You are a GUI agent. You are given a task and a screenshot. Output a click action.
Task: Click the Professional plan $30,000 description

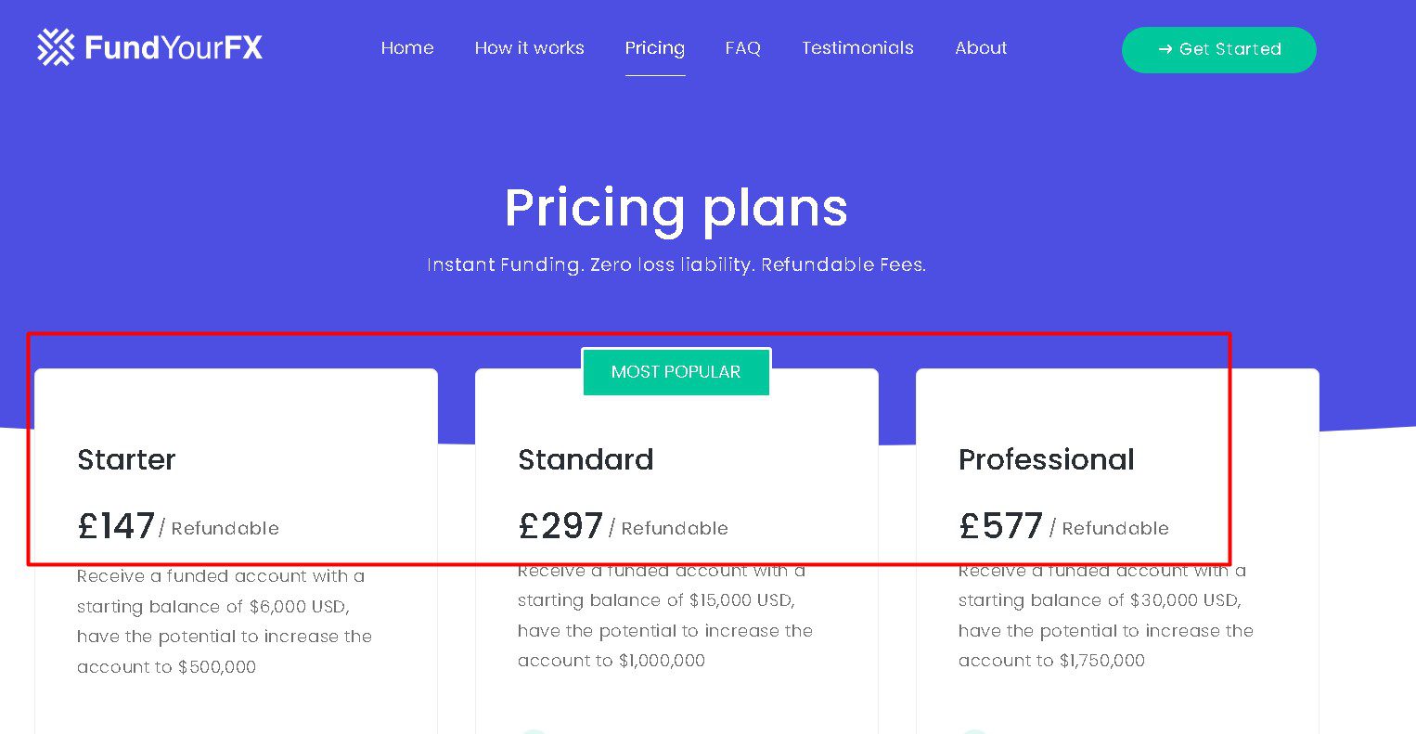pyautogui.click(x=1106, y=615)
